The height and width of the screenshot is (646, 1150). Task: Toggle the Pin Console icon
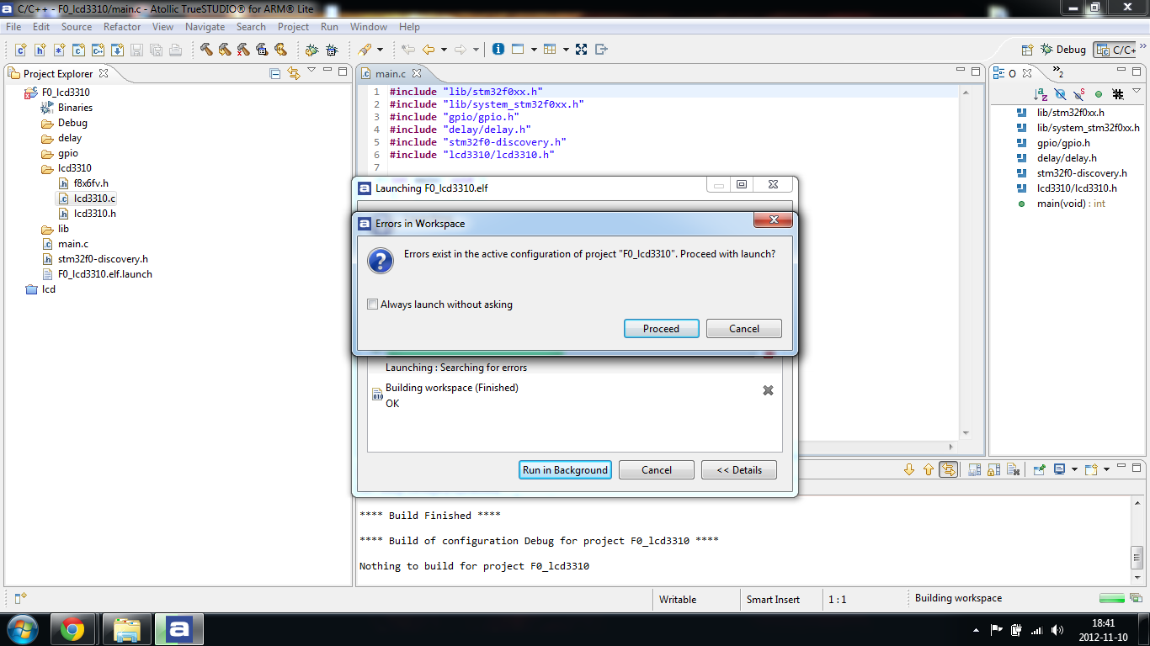pos(1040,469)
